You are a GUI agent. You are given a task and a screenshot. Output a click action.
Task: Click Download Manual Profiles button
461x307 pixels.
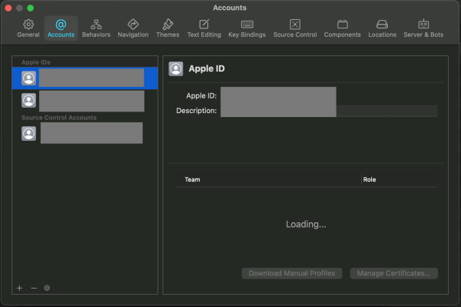[292, 273]
